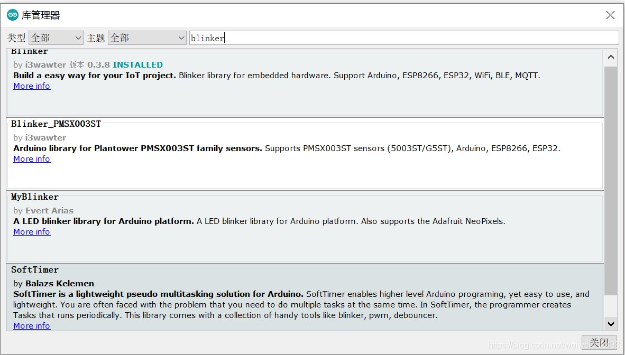Click the INSTALLED status text
Screen dimensions: 625x355
[x=138, y=64]
